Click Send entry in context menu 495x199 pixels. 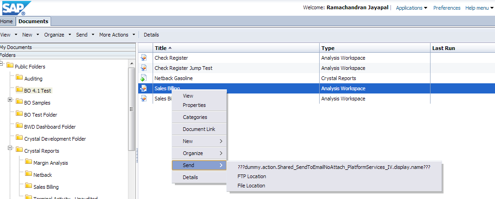point(199,165)
